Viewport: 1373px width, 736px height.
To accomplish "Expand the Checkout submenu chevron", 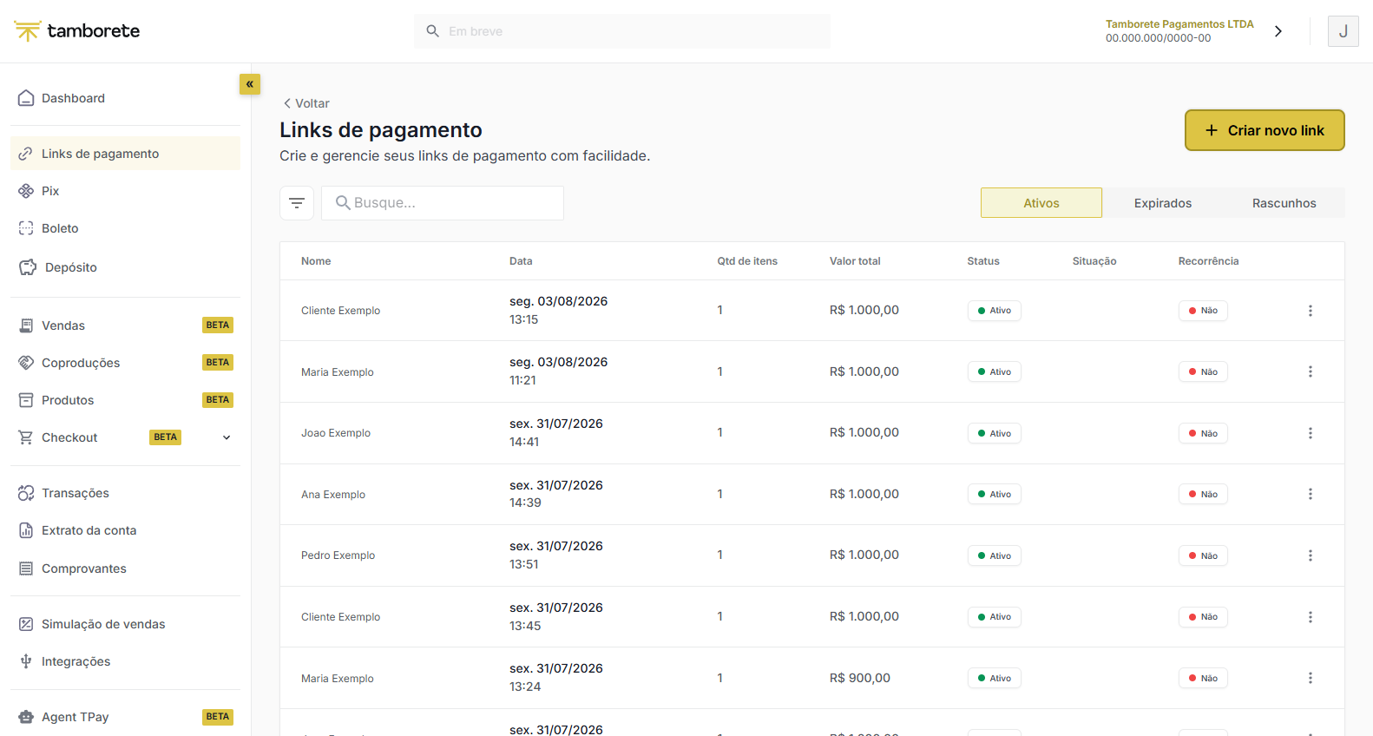I will click(x=227, y=437).
